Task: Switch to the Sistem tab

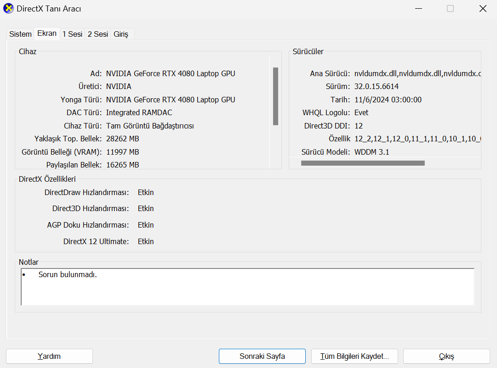Action: 20,34
